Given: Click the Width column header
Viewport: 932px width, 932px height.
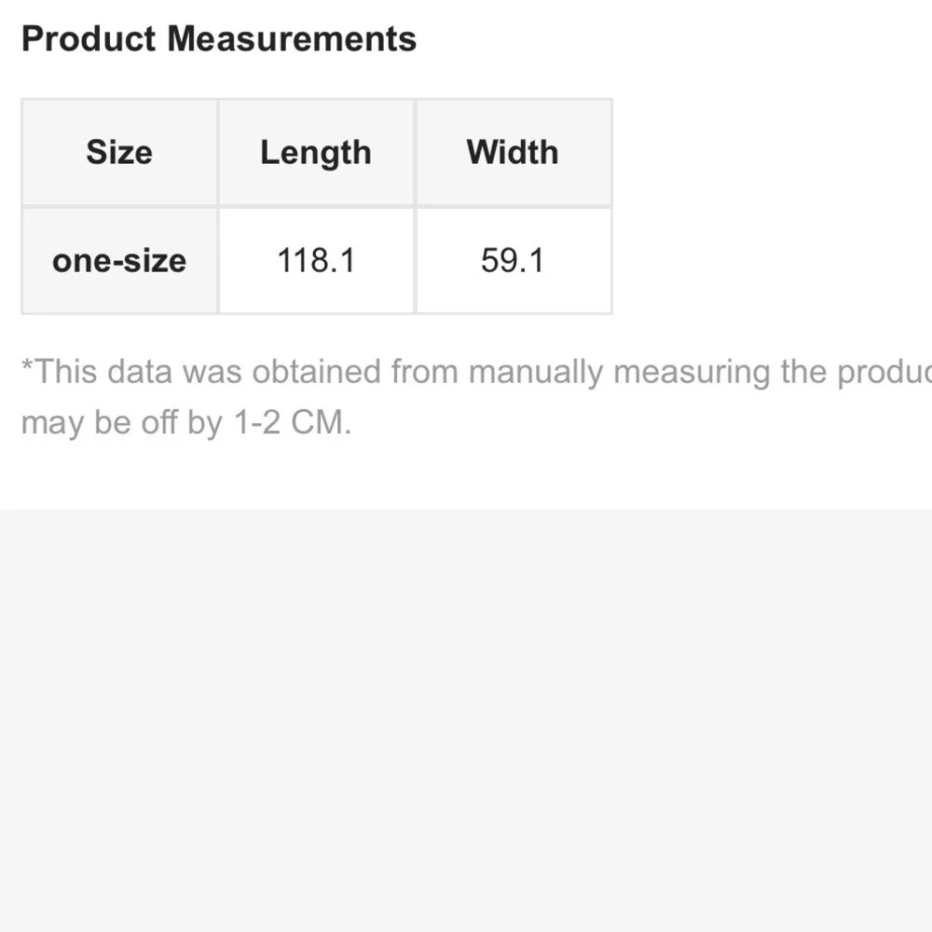Looking at the screenshot, I should click(513, 152).
